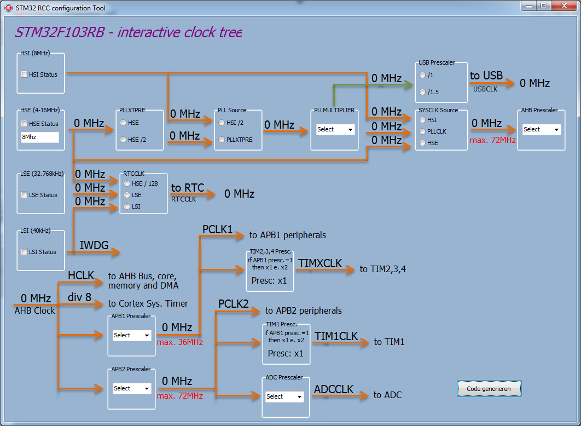The height and width of the screenshot is (426, 581).
Task: Select HSI as SYSCLK Source
Action: coord(422,120)
